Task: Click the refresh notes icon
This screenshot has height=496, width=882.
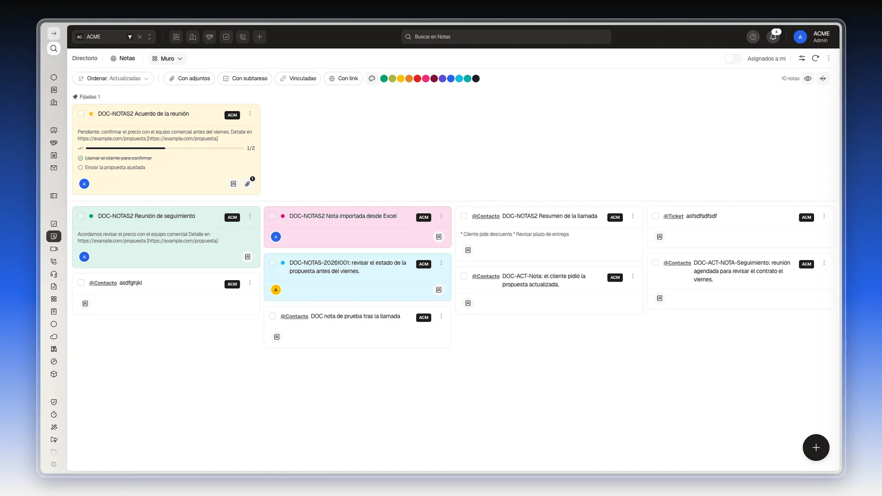Action: [815, 58]
